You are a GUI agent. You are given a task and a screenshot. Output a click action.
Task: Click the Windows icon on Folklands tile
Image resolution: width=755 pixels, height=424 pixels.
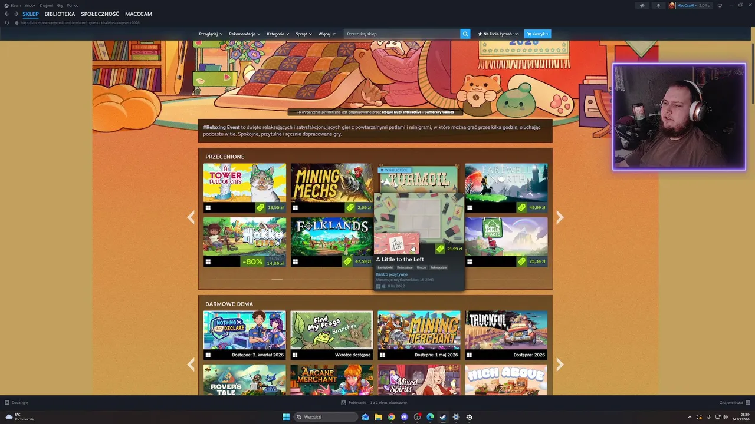tap(296, 261)
